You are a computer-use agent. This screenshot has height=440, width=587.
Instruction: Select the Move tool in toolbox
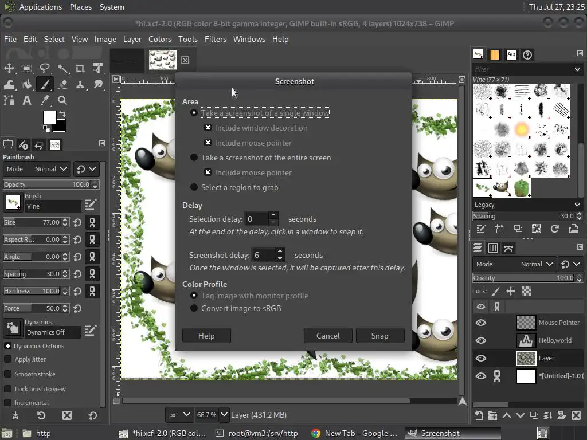coord(9,69)
